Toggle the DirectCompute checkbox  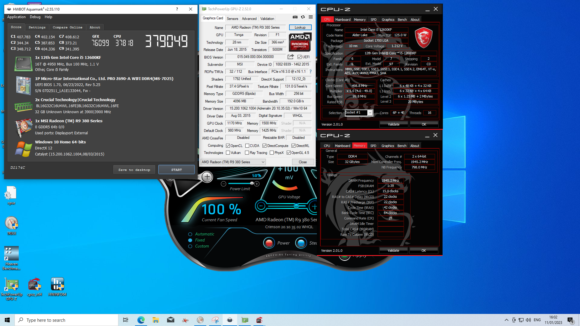pyautogui.click(x=264, y=145)
